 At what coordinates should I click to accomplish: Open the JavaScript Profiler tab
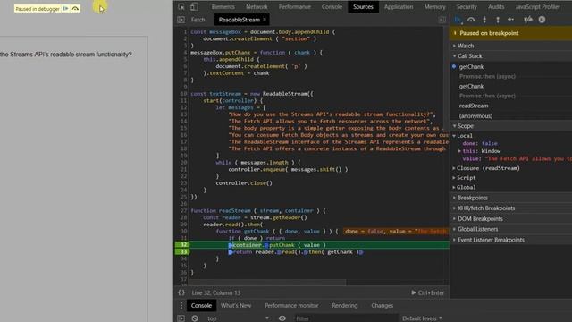coord(537,7)
